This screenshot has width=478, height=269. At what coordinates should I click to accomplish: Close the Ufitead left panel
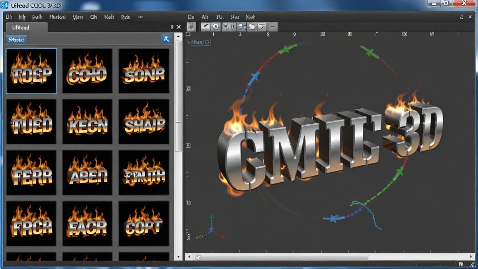pos(179,27)
